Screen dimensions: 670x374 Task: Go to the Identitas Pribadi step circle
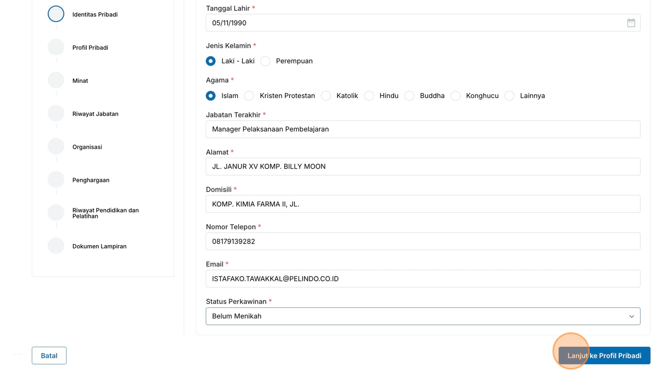56,14
